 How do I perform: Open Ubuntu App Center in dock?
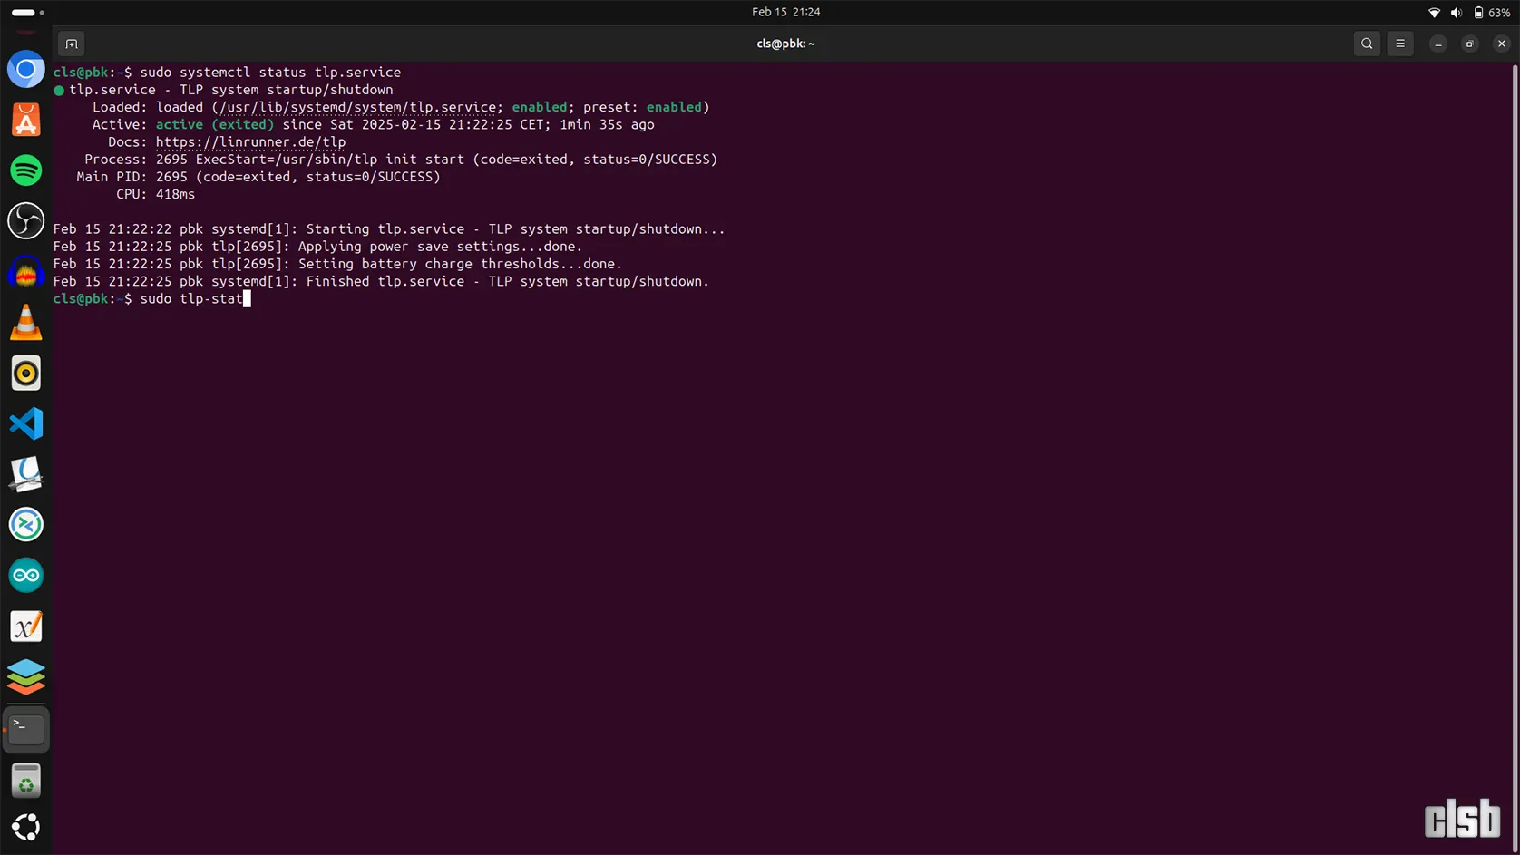coord(26,121)
